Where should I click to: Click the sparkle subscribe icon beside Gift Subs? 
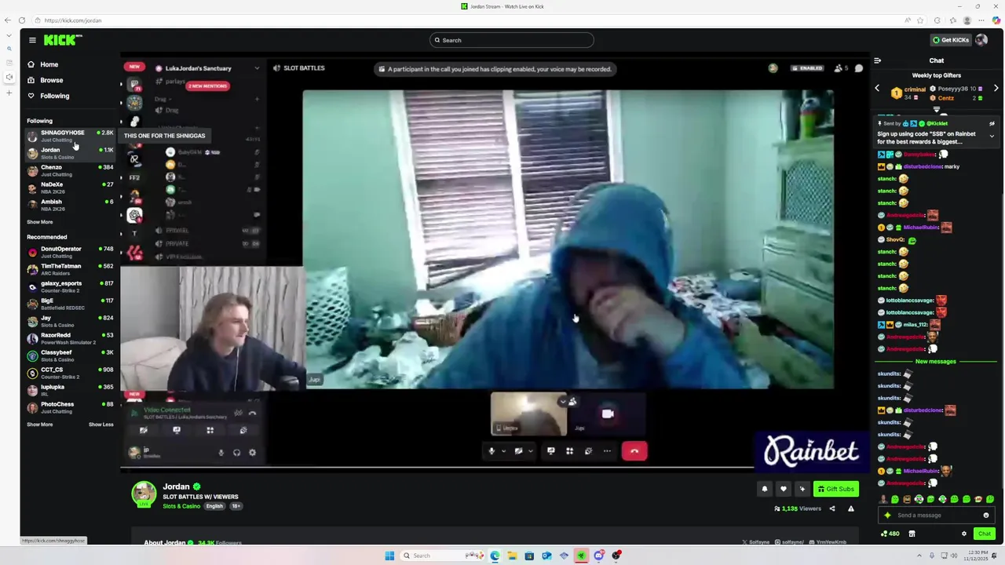tap(802, 489)
